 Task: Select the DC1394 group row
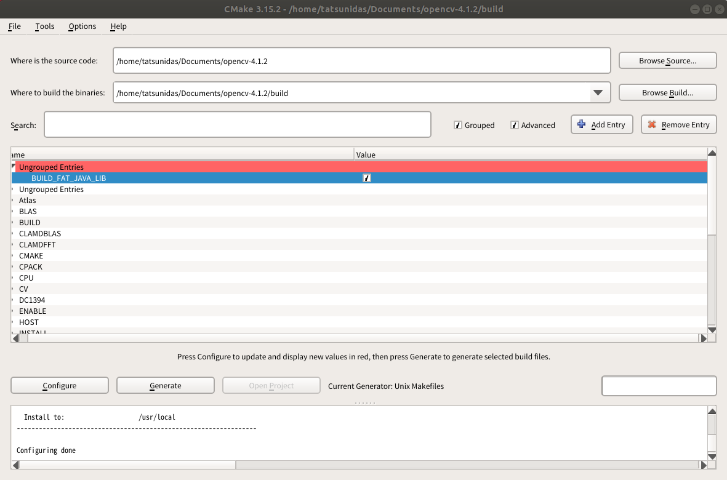pos(359,300)
